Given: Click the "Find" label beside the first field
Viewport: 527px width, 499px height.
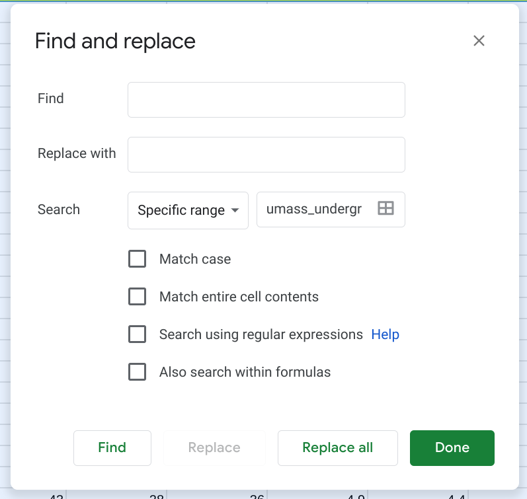Looking at the screenshot, I should click(x=51, y=98).
